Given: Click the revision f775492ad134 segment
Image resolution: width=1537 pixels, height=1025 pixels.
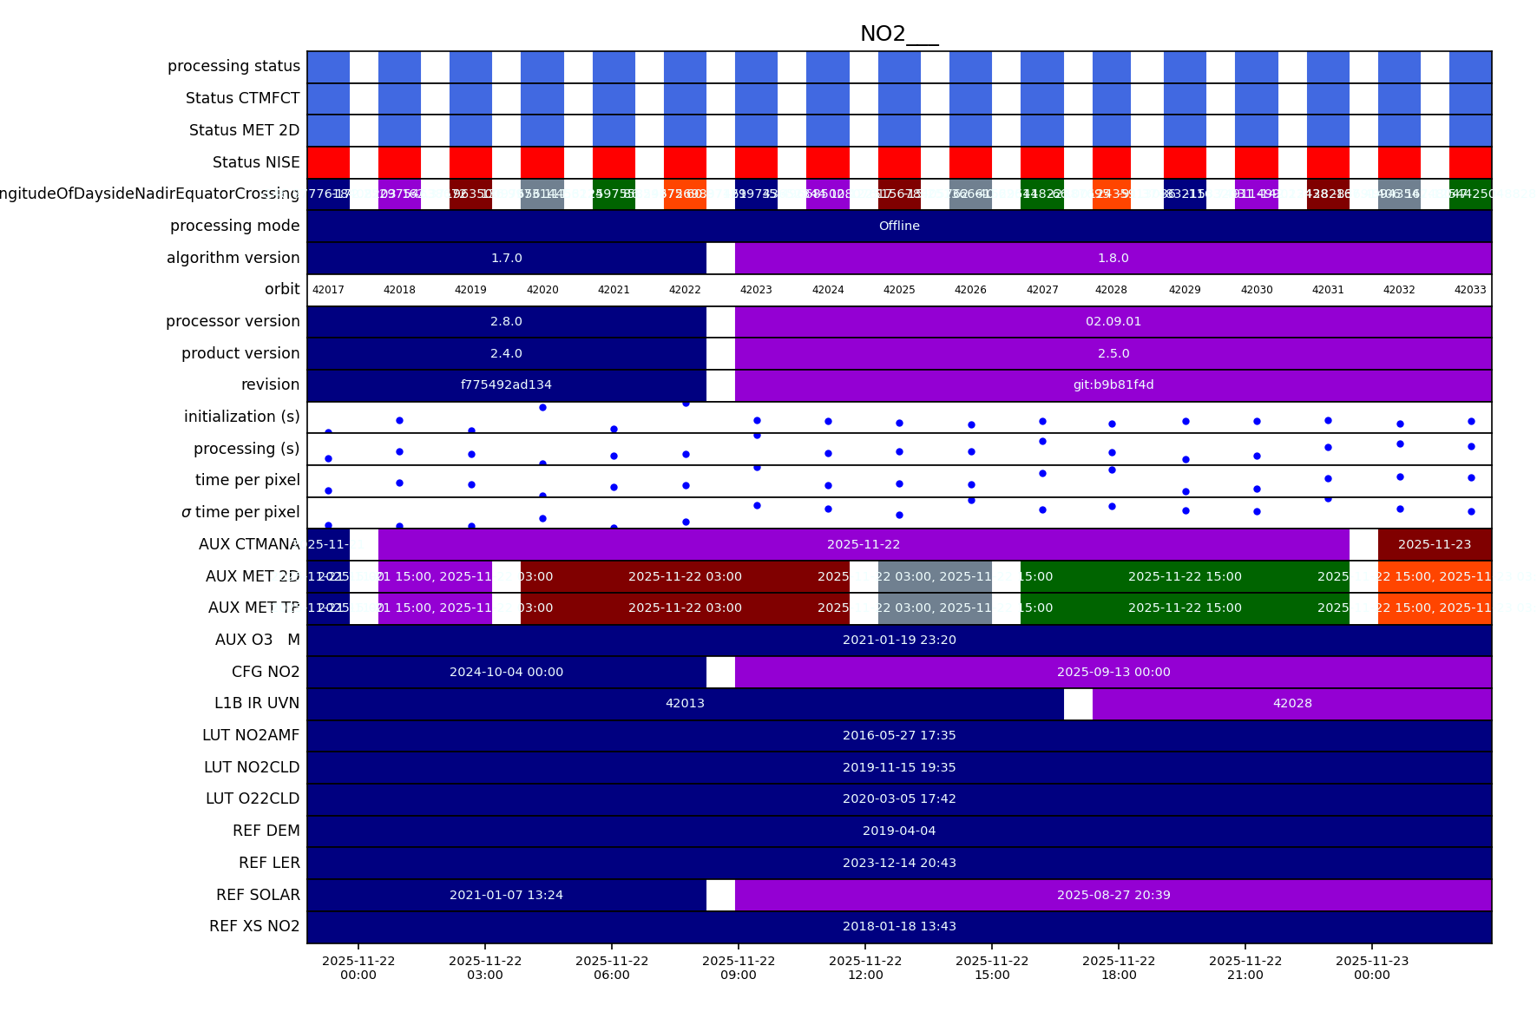Looking at the screenshot, I should tap(506, 385).
